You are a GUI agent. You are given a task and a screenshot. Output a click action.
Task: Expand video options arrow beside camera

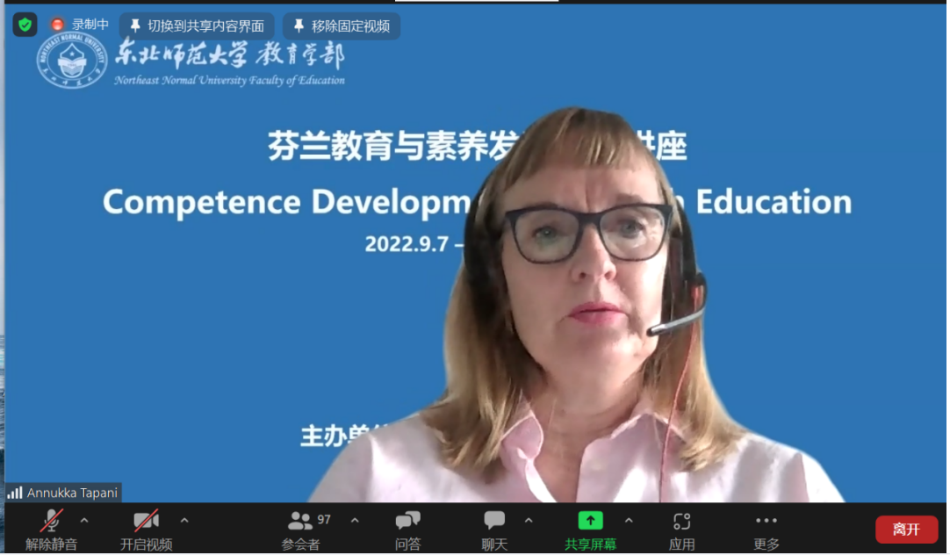tap(184, 521)
